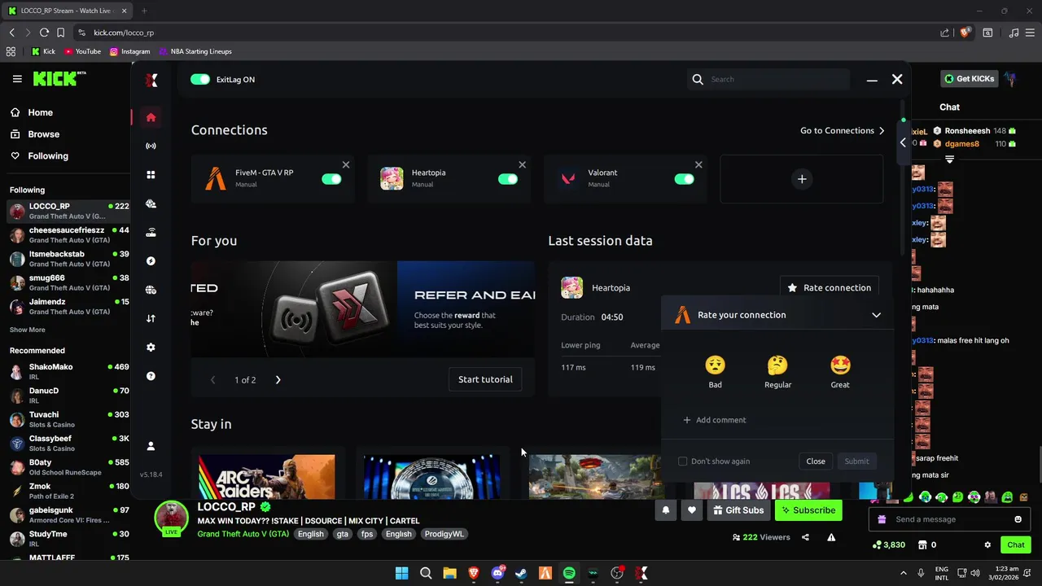Image resolution: width=1042 pixels, height=586 pixels.
Task: Select Home in Kick sidebar
Action: pos(32,112)
